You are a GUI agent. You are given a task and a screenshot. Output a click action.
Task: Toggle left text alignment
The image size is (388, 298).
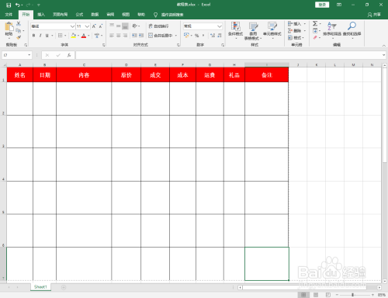pos(112,35)
